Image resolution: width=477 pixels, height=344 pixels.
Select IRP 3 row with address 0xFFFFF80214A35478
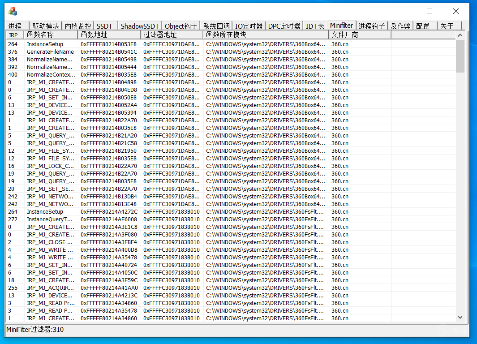[x=231, y=310]
